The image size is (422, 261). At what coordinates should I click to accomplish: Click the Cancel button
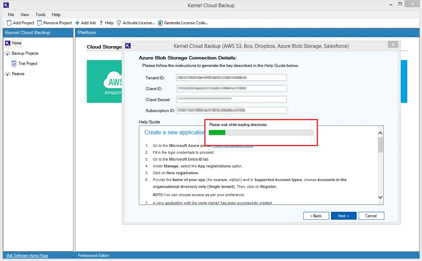(x=371, y=216)
